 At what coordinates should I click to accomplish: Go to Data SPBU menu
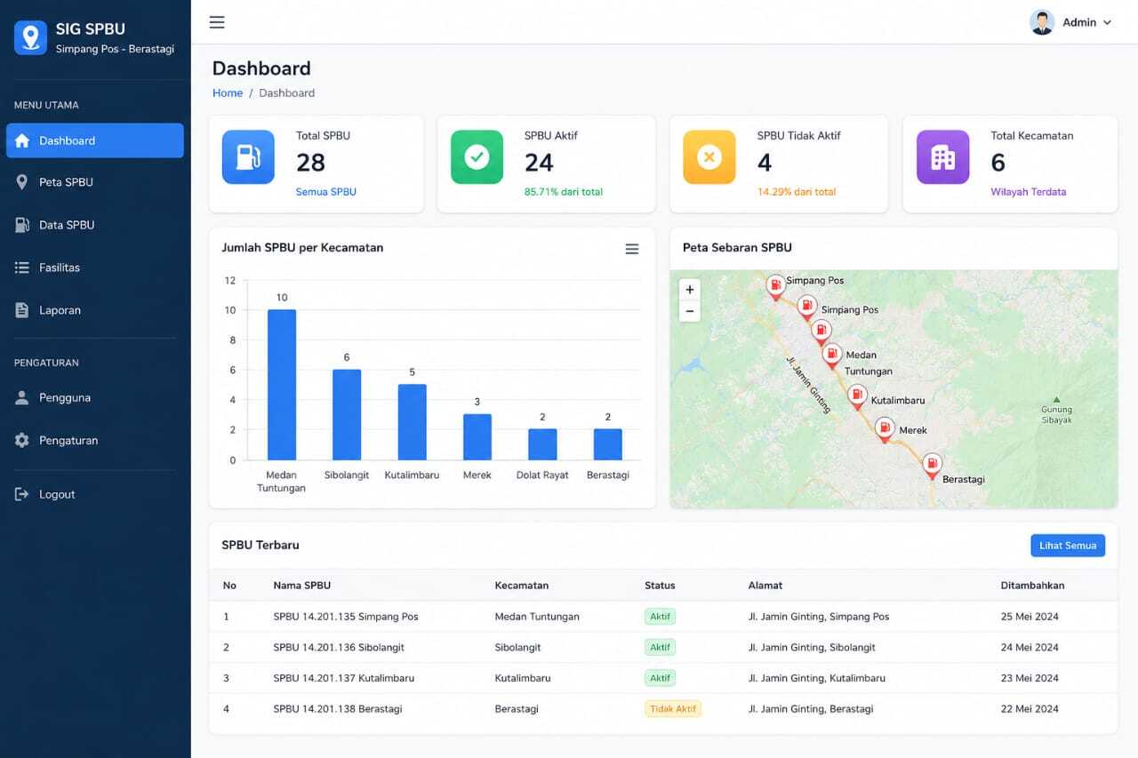pyautogui.click(x=95, y=225)
